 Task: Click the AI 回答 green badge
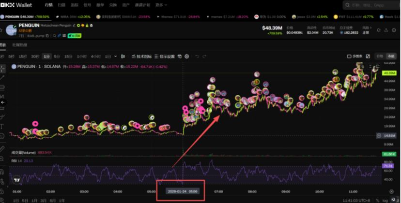(x=75, y=36)
